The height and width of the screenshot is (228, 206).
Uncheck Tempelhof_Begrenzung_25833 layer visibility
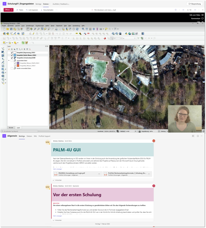tap(12, 53)
